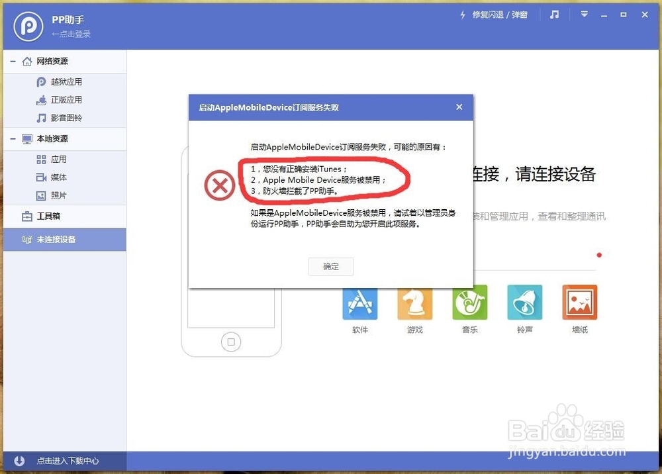Viewport: 662px width, 474px height.
Task: Open 修复闪退/弹窗 repair tool
Action: [500, 15]
